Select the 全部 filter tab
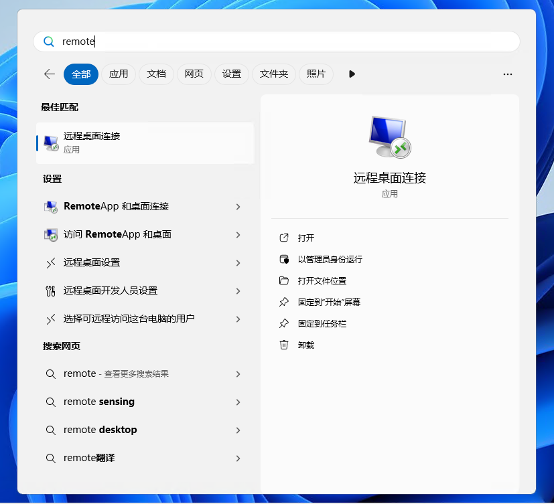The width and height of the screenshot is (554, 504). [x=81, y=74]
